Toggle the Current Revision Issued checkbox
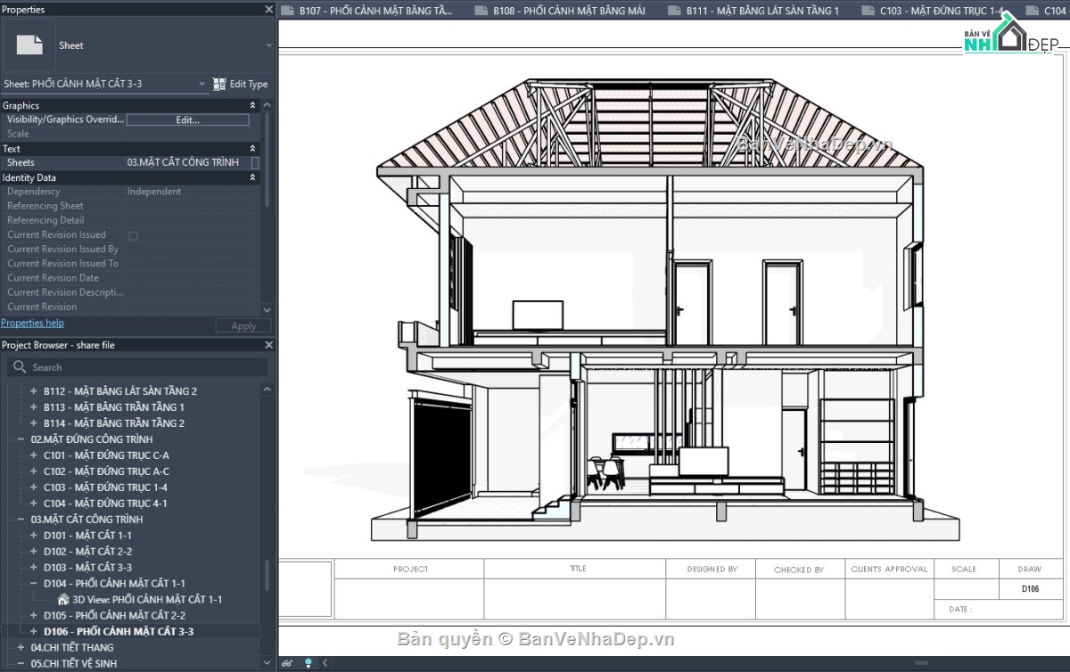This screenshot has height=672, width=1070. [x=134, y=235]
